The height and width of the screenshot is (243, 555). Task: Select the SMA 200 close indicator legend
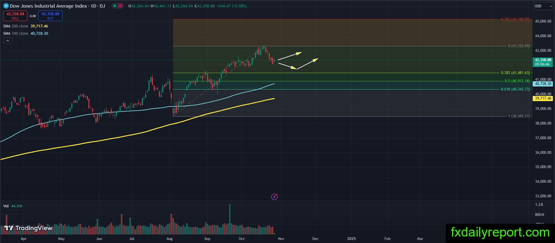(16, 26)
